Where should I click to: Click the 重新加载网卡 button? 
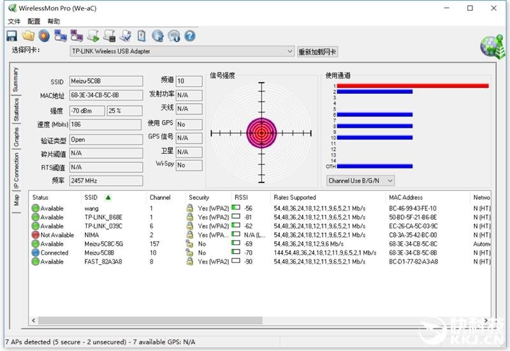point(317,52)
